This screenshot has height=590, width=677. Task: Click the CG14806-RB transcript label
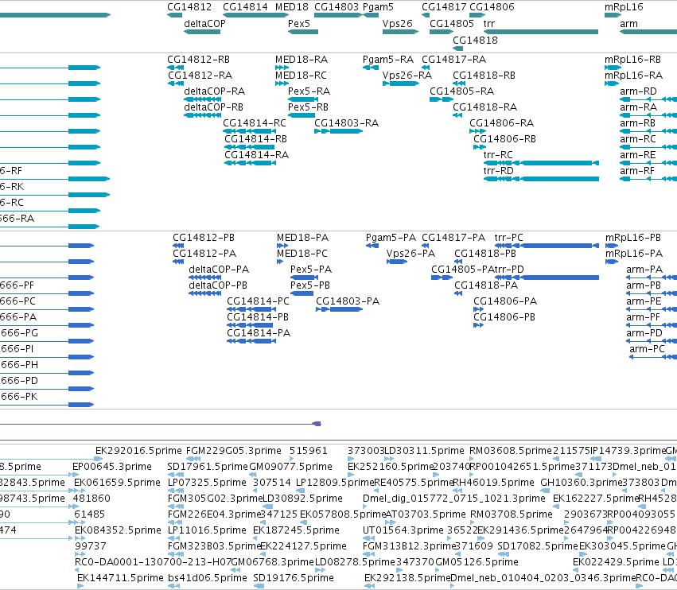coord(504,139)
